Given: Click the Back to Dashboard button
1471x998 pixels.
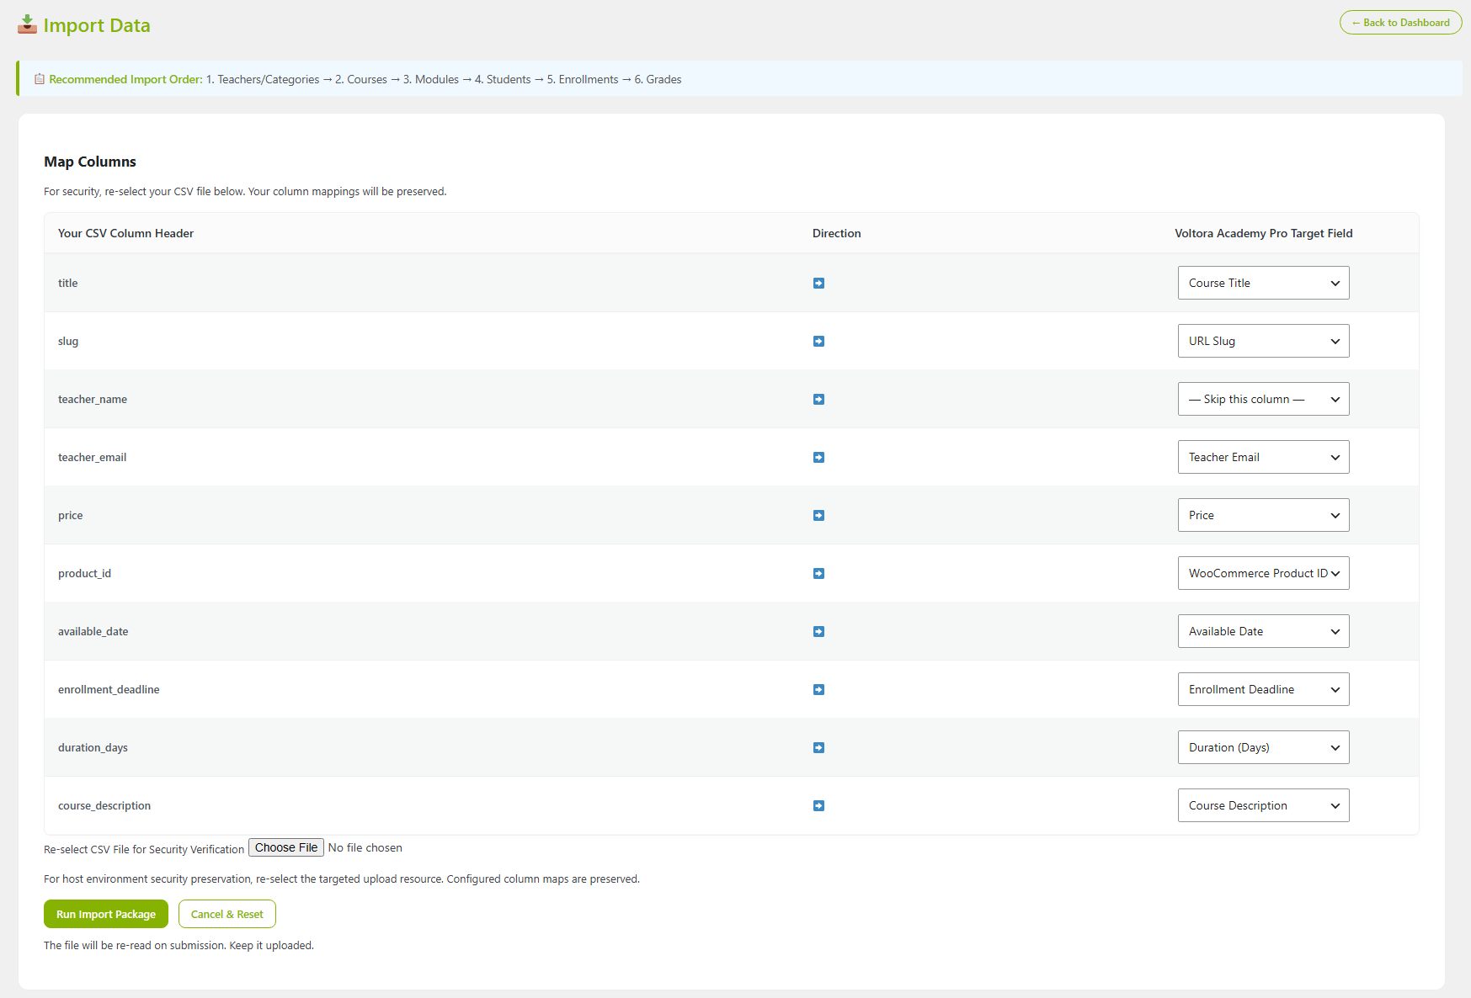Looking at the screenshot, I should point(1400,23).
